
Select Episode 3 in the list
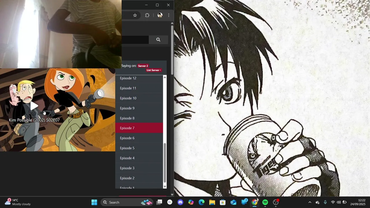tap(139, 168)
